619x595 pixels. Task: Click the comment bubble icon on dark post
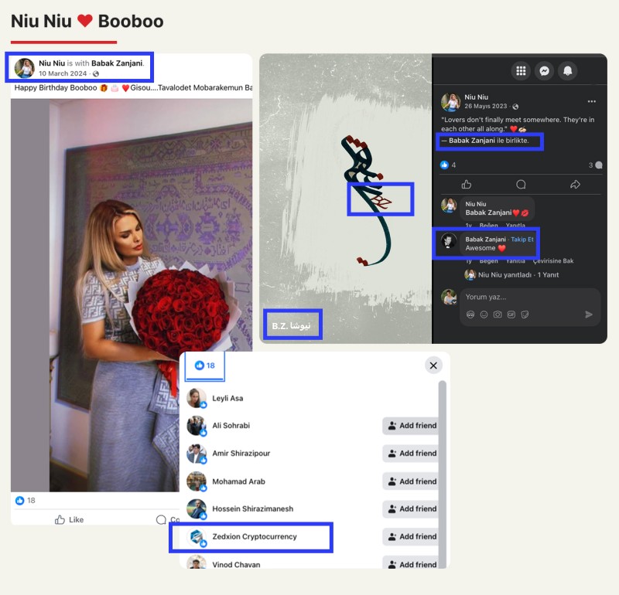[x=521, y=185]
